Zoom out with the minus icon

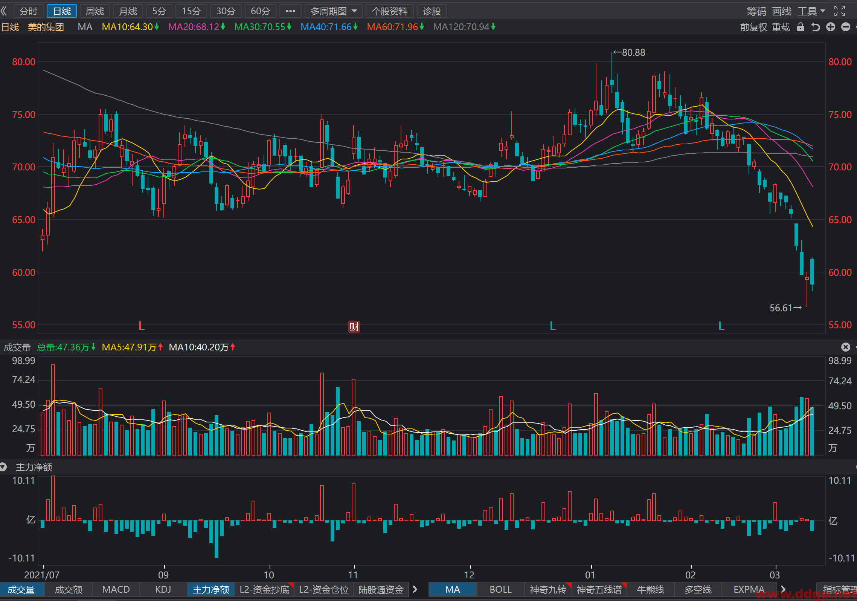[846, 27]
